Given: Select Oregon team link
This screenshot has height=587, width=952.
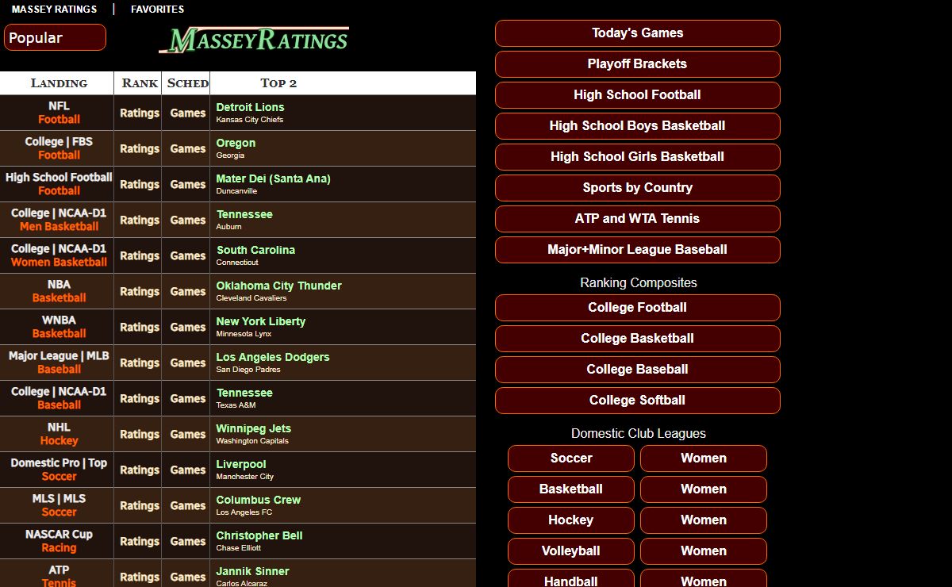Looking at the screenshot, I should pyautogui.click(x=236, y=143).
